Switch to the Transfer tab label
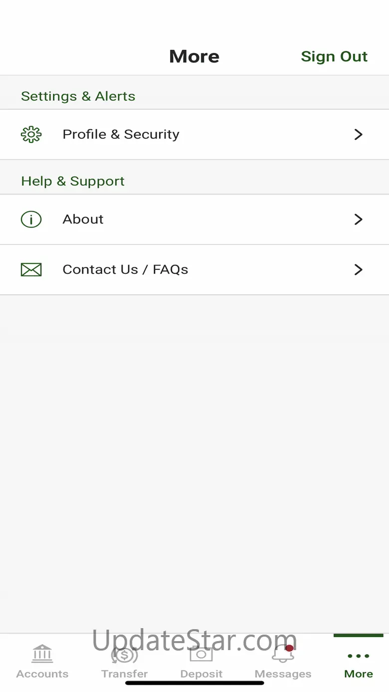The width and height of the screenshot is (389, 692). tap(125, 674)
